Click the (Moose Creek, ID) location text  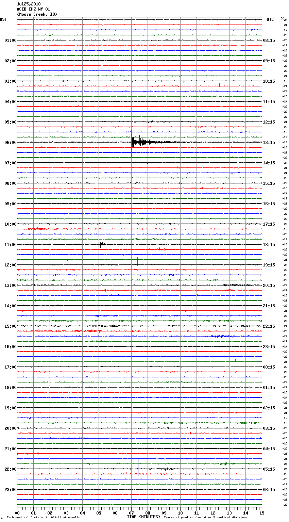(37, 14)
